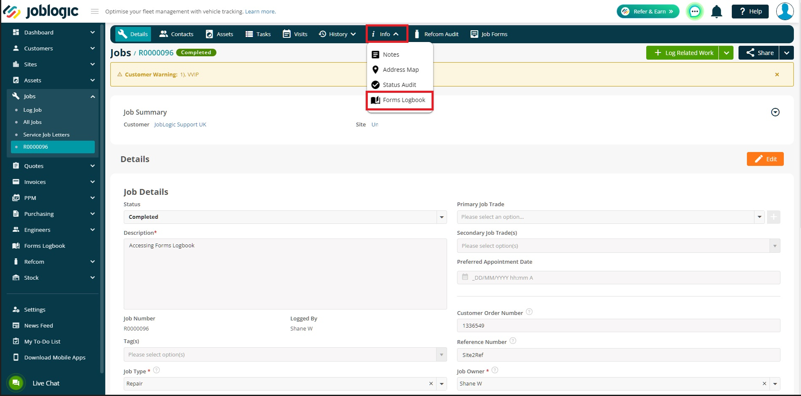Click Reference Number help icon
This screenshot has width=801, height=396.
[x=513, y=341]
